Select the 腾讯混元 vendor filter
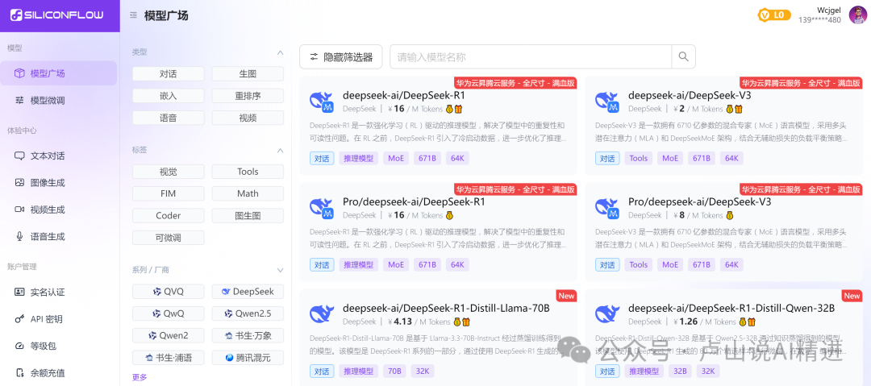 point(248,357)
